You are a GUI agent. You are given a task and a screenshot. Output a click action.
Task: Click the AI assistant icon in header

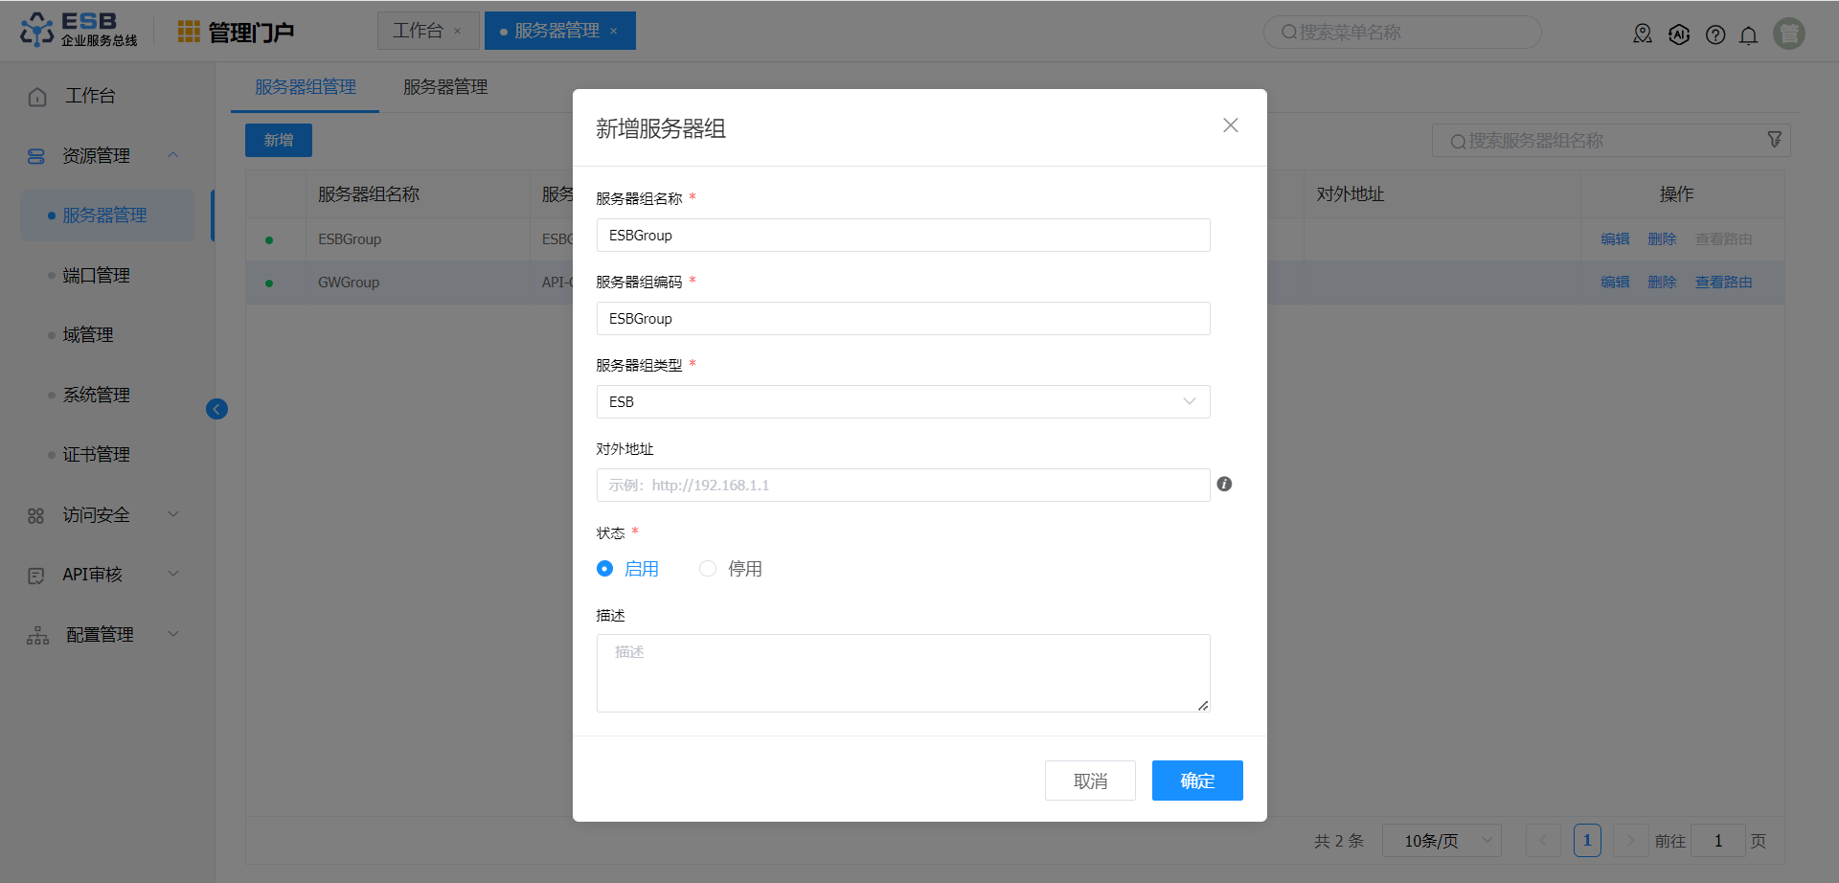pyautogui.click(x=1679, y=35)
